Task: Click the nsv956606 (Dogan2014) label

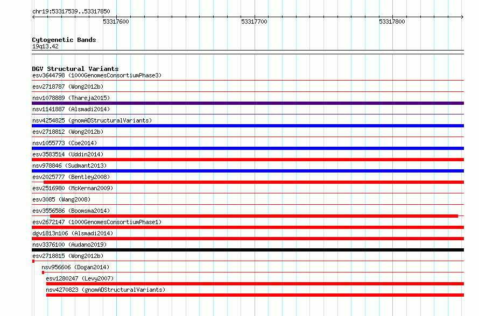Action: coord(75,267)
